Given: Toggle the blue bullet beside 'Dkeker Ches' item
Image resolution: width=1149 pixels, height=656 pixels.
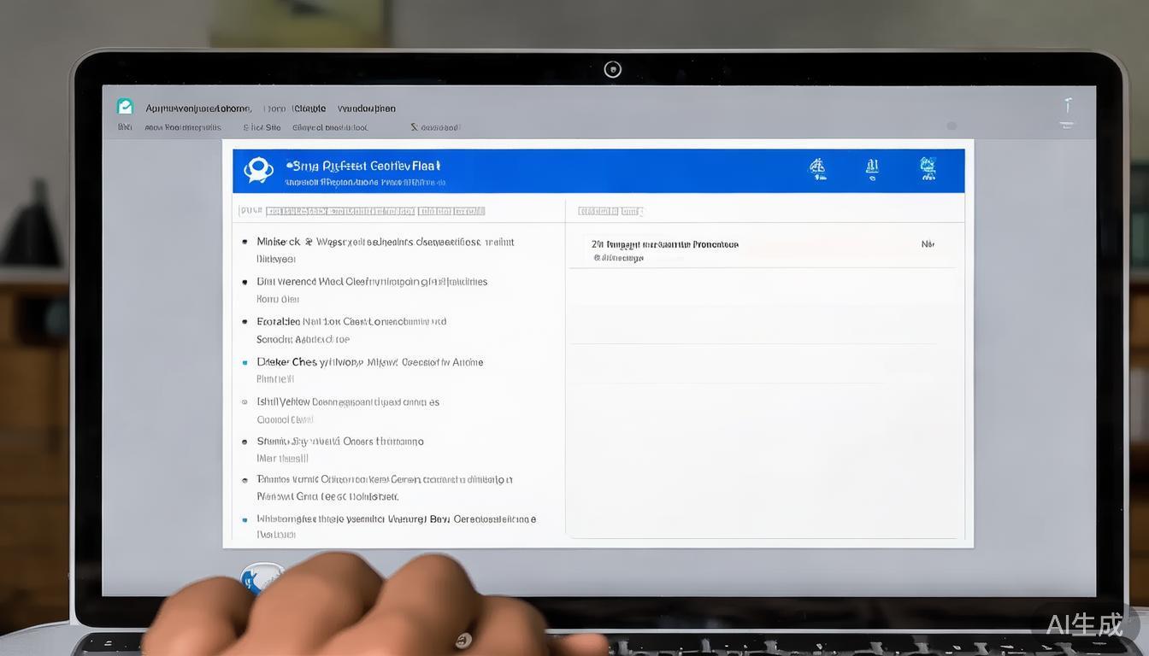Looking at the screenshot, I should (x=245, y=362).
